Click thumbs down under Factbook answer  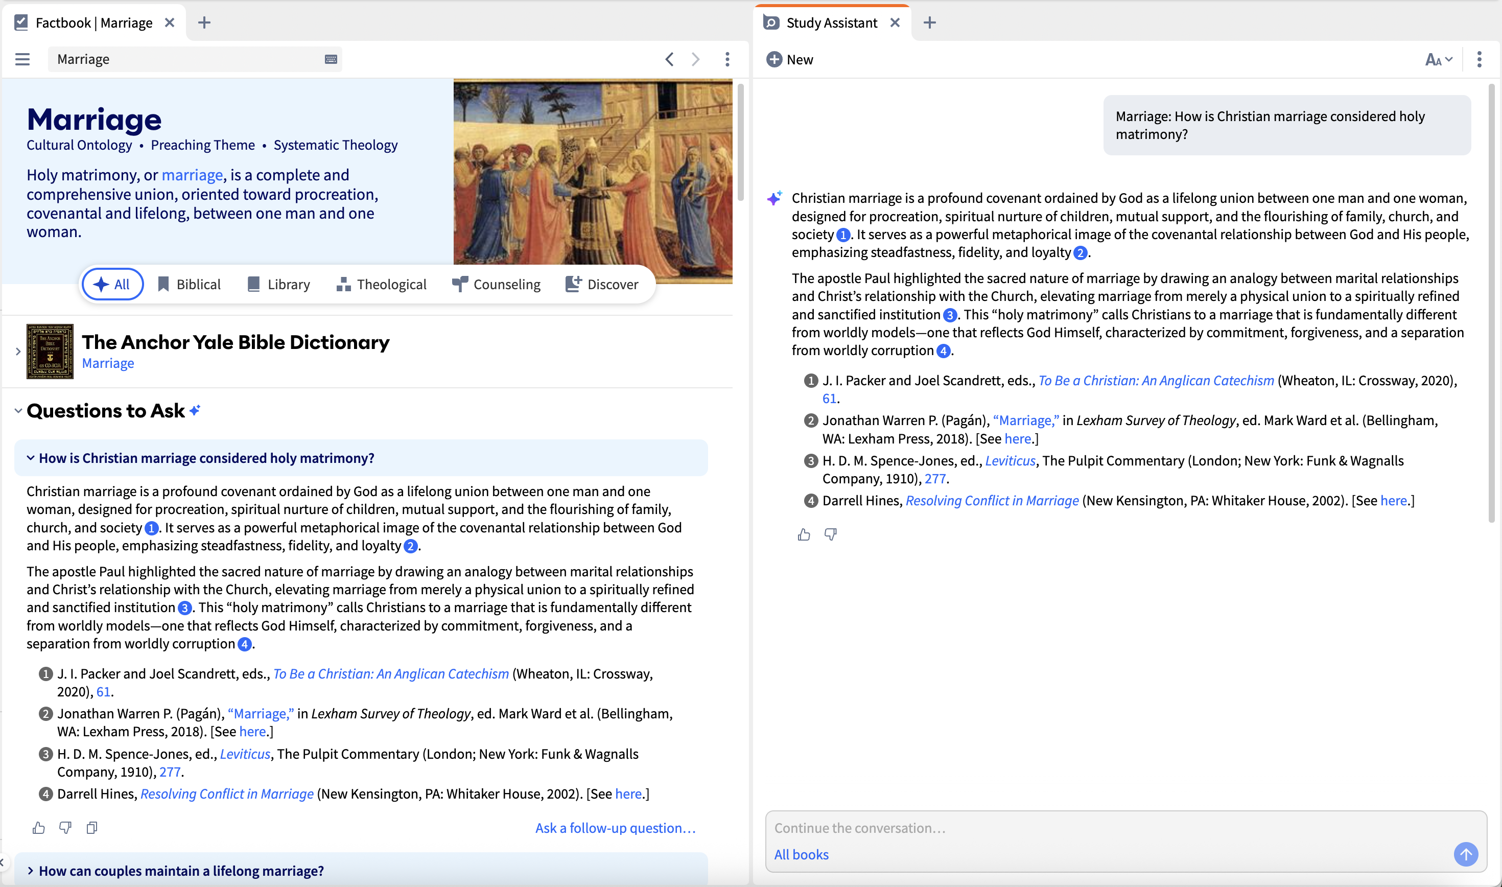point(65,827)
